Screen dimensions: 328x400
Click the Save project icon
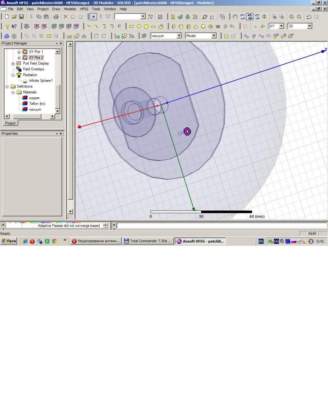click(22, 17)
